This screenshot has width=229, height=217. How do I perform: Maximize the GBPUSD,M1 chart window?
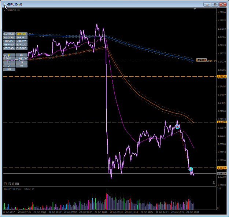click(x=215, y=4)
